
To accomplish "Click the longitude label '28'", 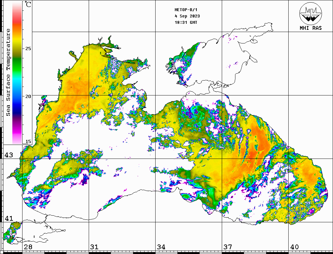I will click(x=28, y=247).
